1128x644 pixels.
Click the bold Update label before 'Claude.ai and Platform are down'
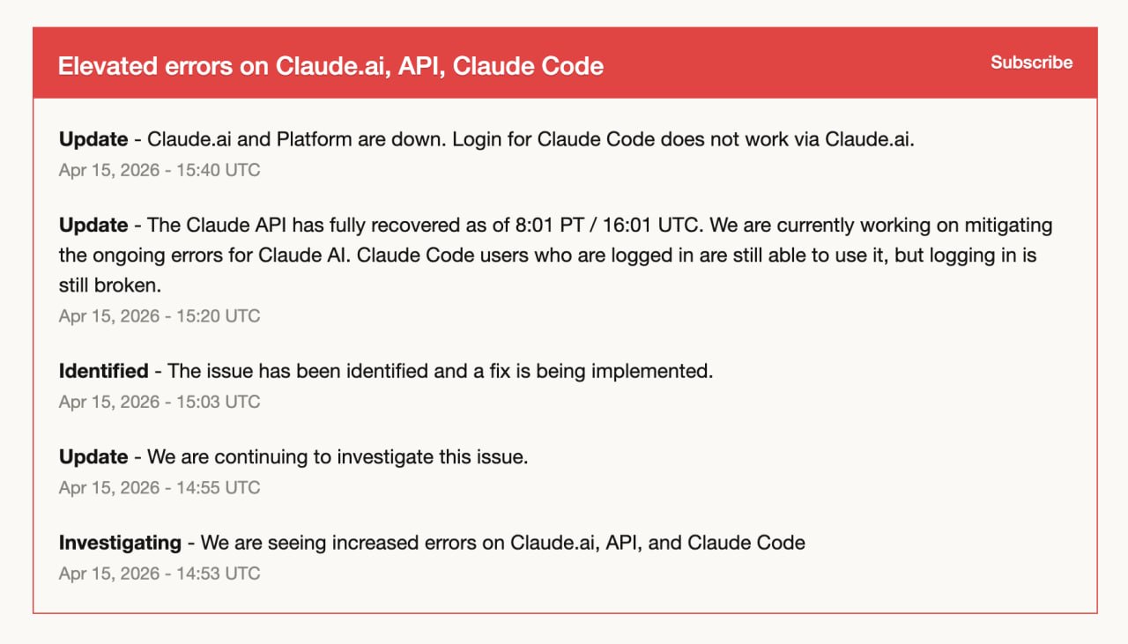(93, 139)
